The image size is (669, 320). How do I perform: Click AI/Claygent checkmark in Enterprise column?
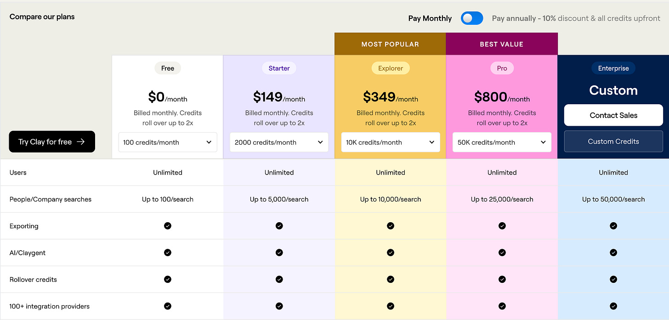(613, 253)
